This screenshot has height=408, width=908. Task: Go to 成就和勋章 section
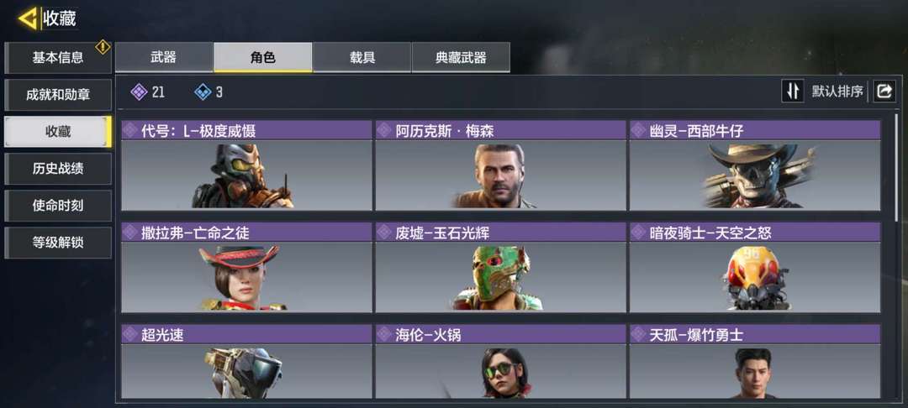point(58,95)
